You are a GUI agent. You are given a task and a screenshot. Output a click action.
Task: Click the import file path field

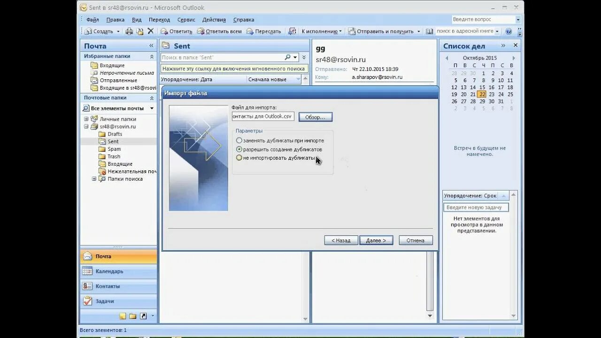[263, 116]
